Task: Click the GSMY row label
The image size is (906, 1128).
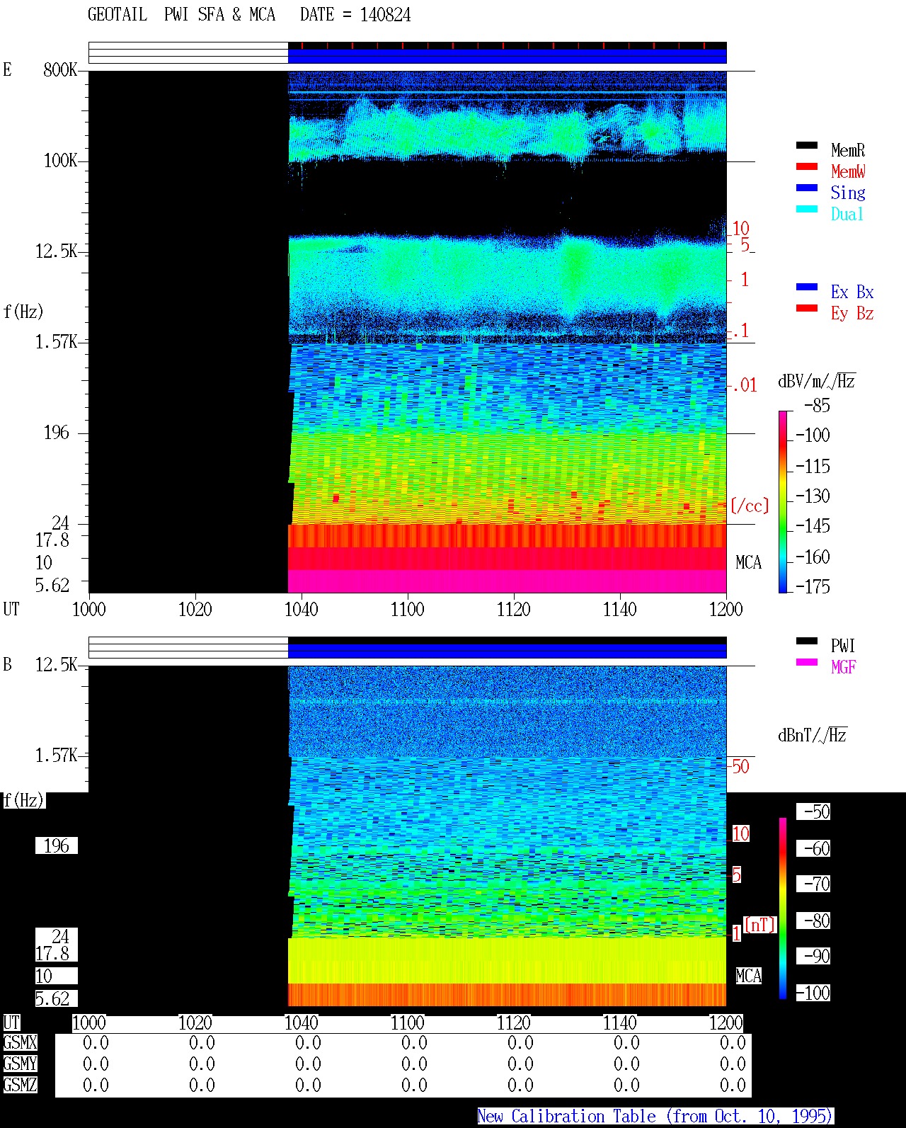Action: tap(21, 1064)
